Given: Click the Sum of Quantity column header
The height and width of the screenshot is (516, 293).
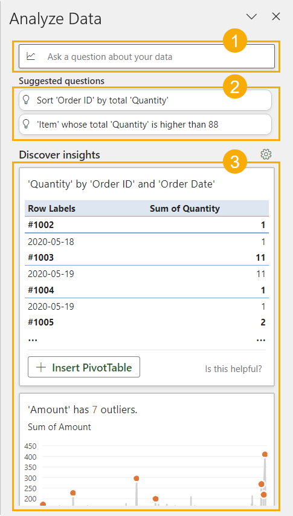Looking at the screenshot, I should [x=185, y=208].
